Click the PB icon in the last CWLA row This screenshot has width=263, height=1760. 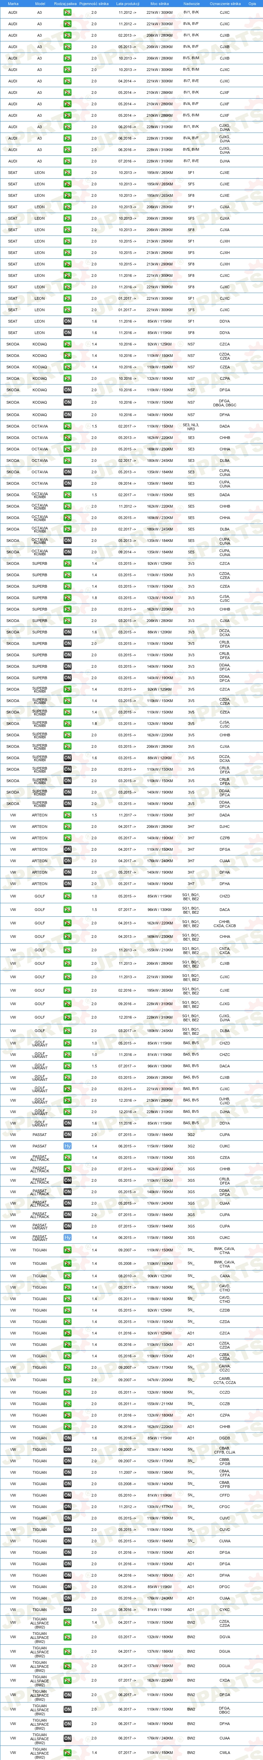(68, 1753)
